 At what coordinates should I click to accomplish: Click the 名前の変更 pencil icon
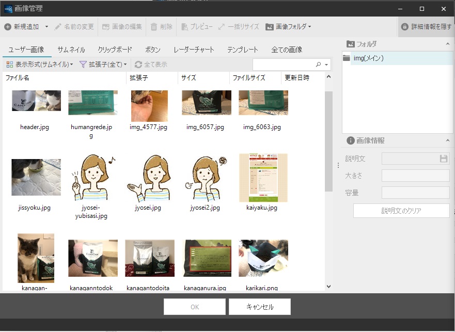coord(58,27)
